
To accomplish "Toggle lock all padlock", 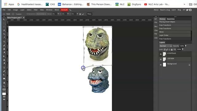I will [x=172, y=49].
